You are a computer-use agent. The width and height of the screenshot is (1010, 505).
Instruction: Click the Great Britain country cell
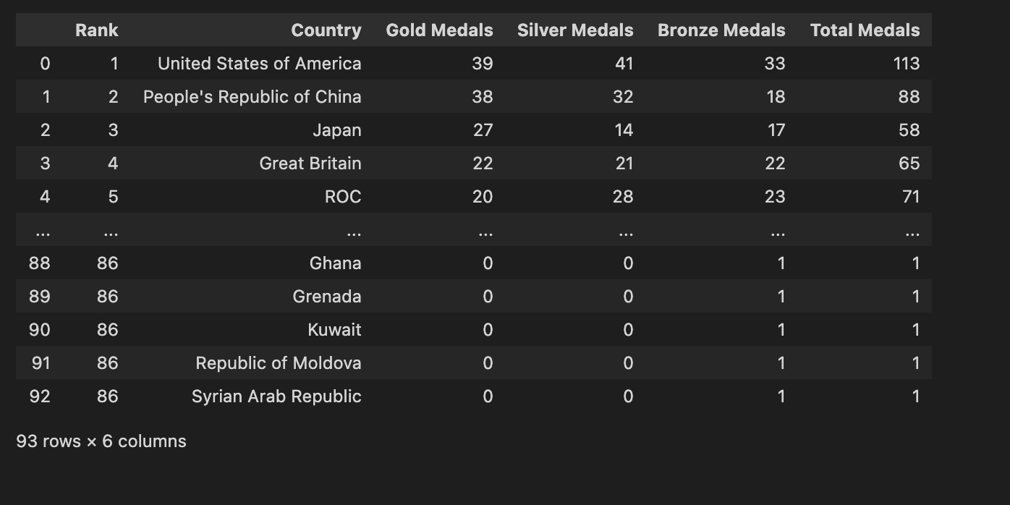coord(310,164)
